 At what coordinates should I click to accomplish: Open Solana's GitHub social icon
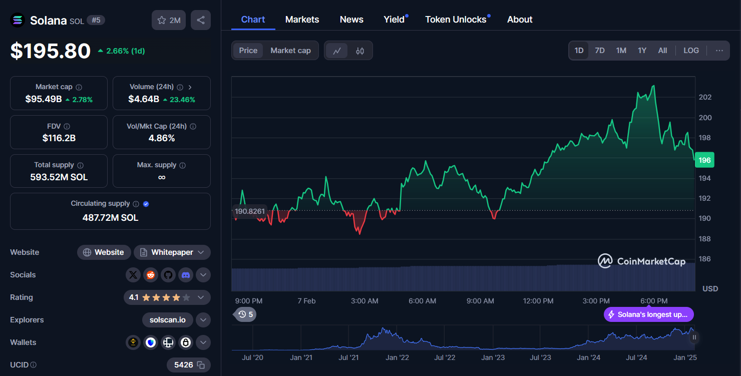click(168, 275)
